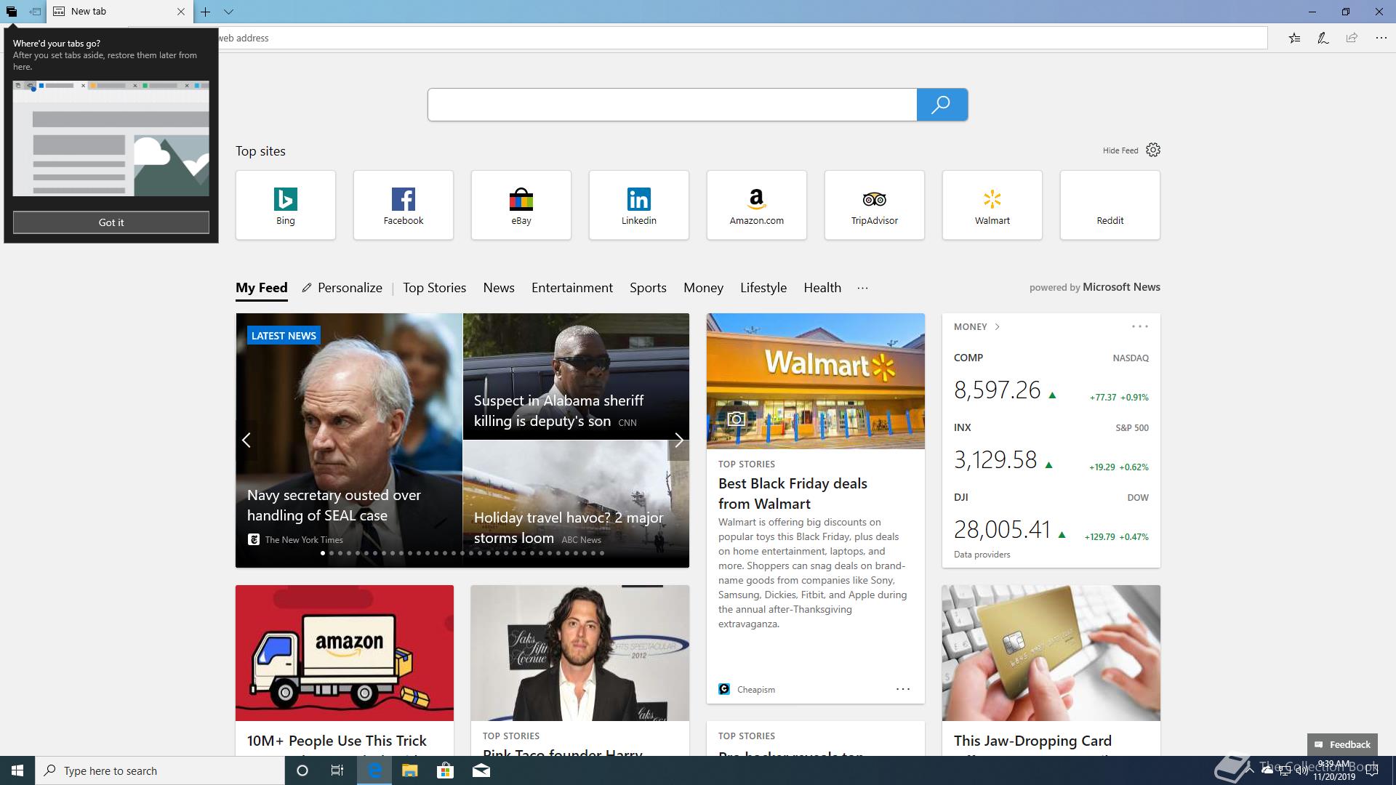Open the Amazon truck ad thumbnail
Screen dimensions: 1396x785
click(x=345, y=653)
